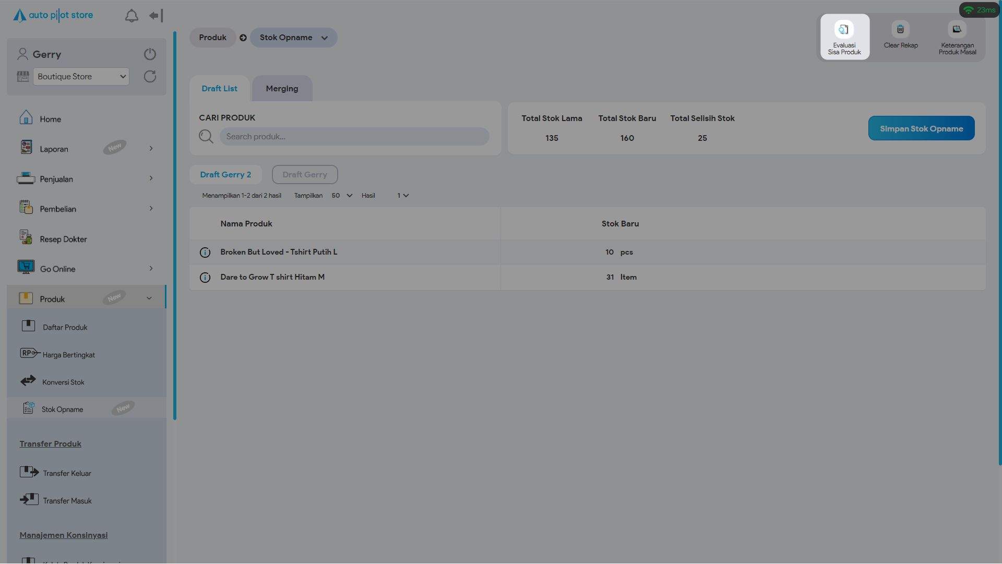Switch to the Merging tab
1002x564 pixels.
(x=282, y=89)
